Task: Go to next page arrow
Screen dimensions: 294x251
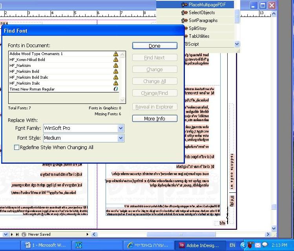Action: tap(12, 234)
